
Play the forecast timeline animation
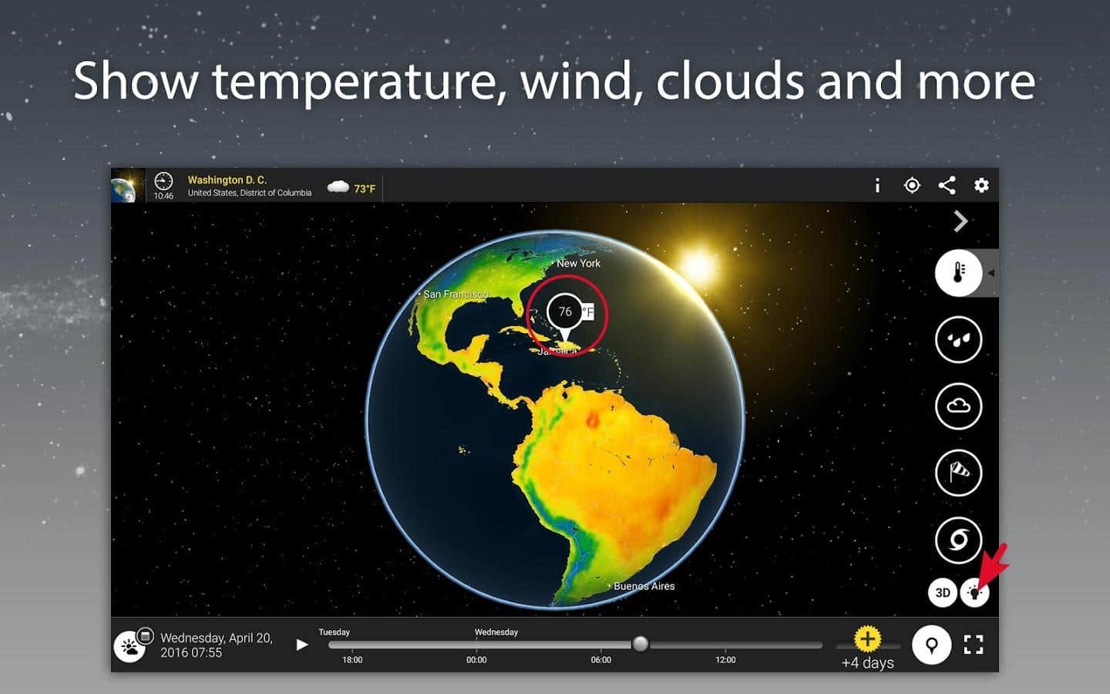point(302,645)
